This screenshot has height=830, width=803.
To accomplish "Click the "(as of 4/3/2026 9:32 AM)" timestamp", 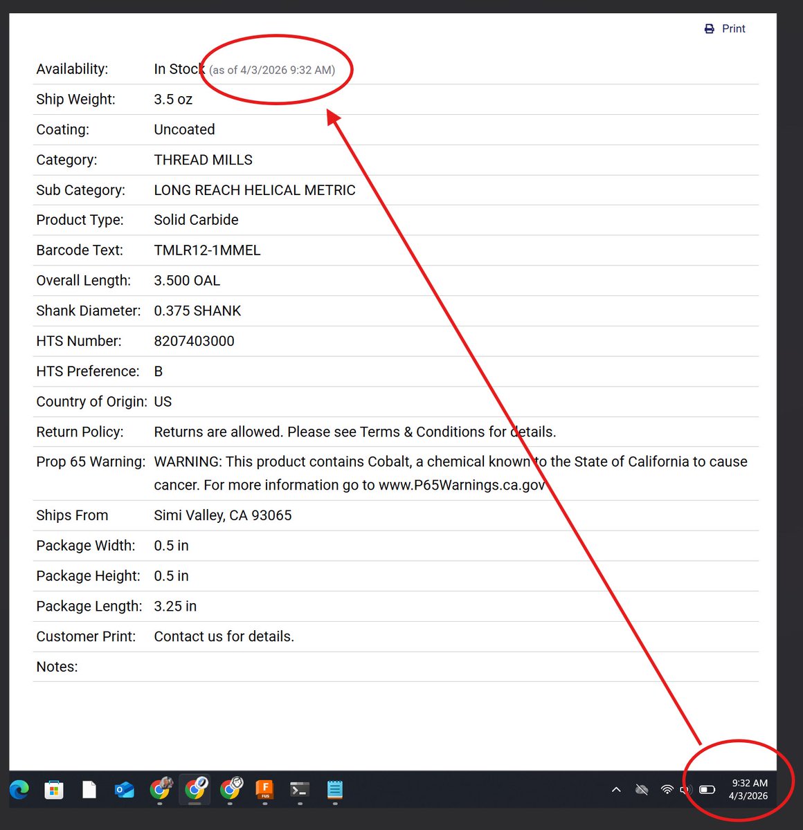I will (x=272, y=70).
